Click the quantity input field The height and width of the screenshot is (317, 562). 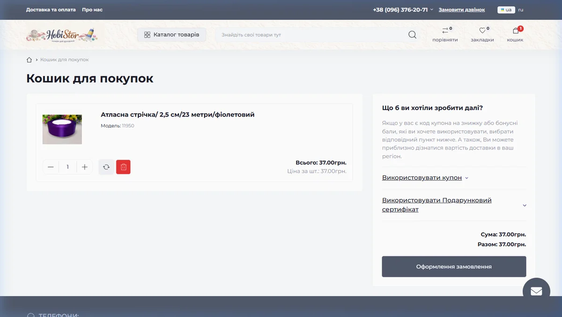(x=68, y=167)
